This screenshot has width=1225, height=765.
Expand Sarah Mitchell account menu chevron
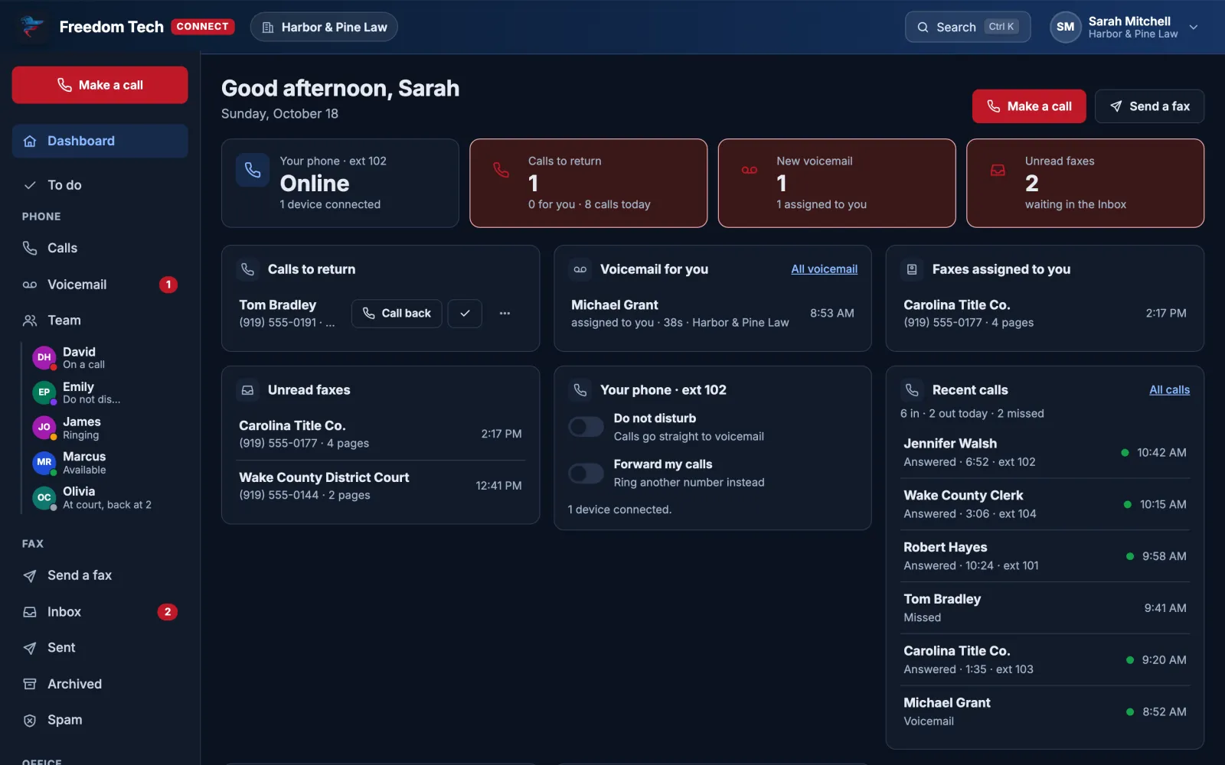coord(1193,27)
